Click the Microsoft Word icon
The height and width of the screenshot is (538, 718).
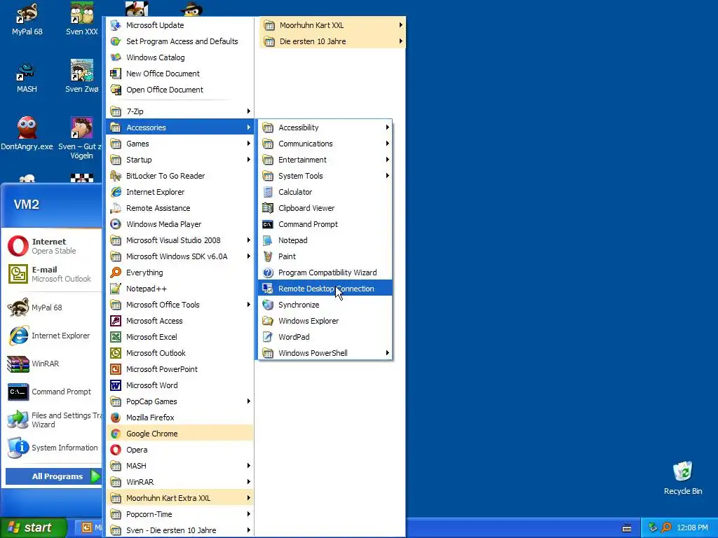(116, 386)
